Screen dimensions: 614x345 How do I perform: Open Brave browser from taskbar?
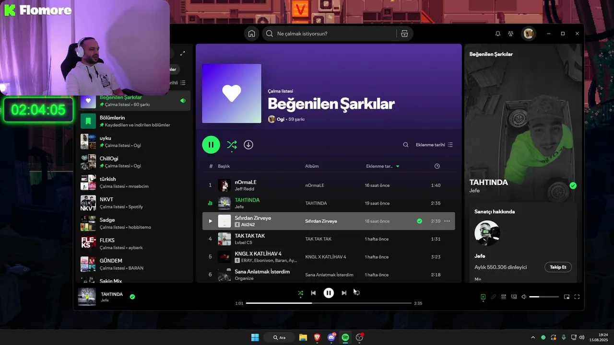[317, 337]
